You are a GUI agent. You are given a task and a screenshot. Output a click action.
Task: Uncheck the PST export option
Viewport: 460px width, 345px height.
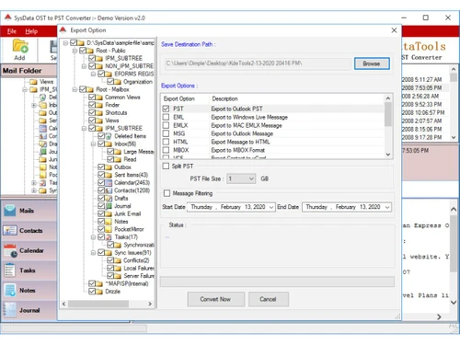click(166, 109)
